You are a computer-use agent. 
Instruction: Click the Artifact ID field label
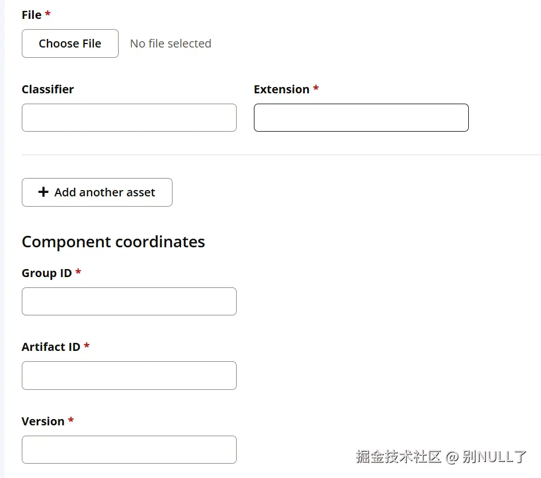(x=51, y=347)
